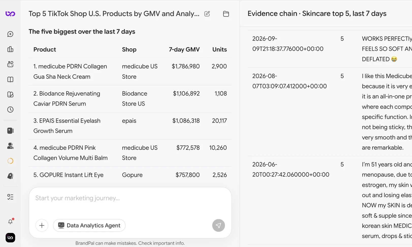Edit the conversation title with pencil icon
The image size is (412, 247).
tap(207, 14)
